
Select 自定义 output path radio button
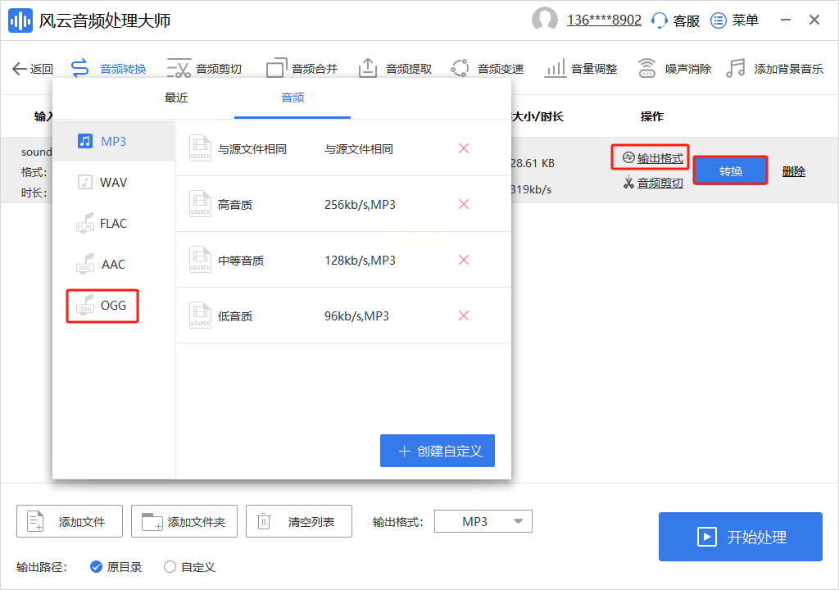click(x=170, y=566)
